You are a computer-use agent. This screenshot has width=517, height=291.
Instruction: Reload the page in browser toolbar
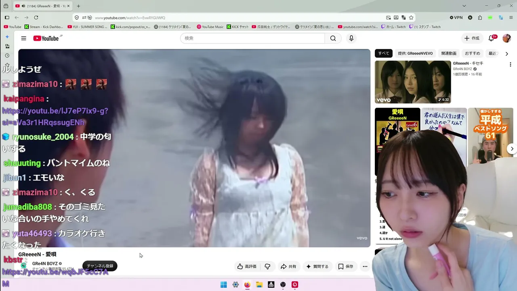[x=36, y=17]
